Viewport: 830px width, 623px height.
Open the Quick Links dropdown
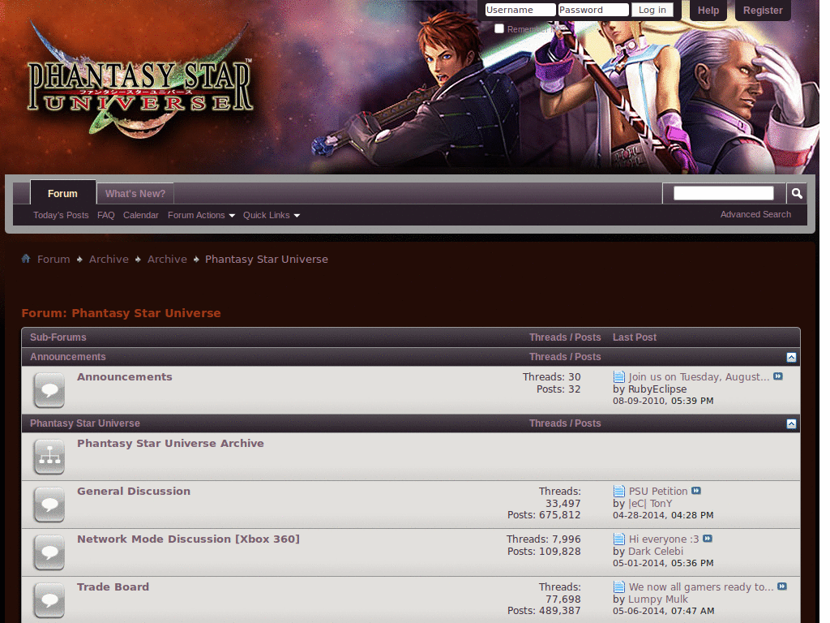[x=271, y=215]
